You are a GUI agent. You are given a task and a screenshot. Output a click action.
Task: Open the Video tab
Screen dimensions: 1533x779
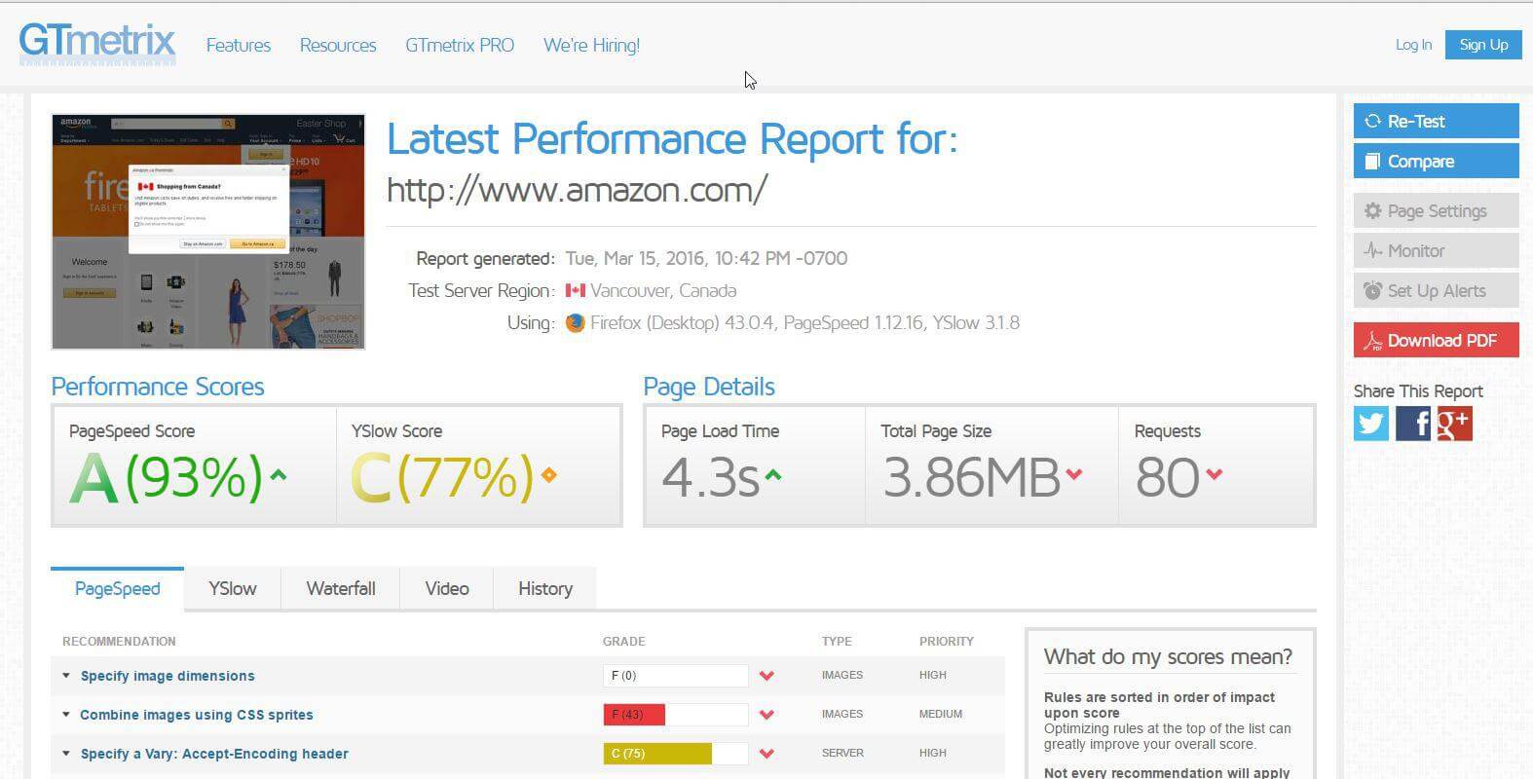(447, 589)
